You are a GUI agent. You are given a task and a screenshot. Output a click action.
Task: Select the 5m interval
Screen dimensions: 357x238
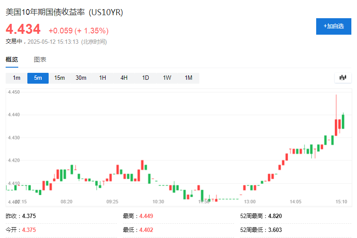[x=38, y=78]
